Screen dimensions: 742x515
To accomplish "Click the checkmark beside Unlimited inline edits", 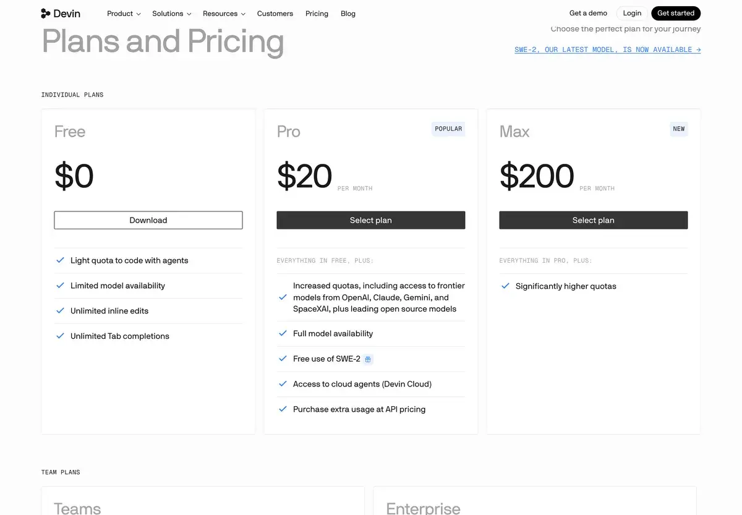I will (x=60, y=311).
